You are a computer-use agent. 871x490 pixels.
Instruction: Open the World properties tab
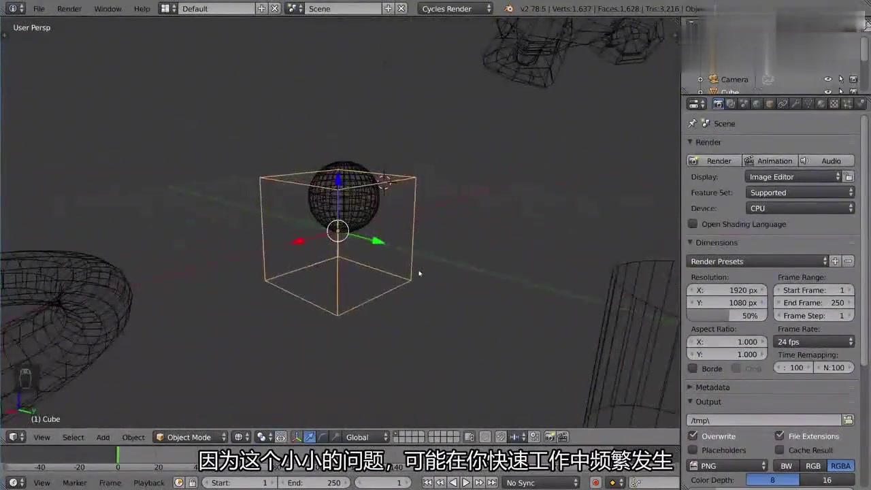click(x=757, y=104)
